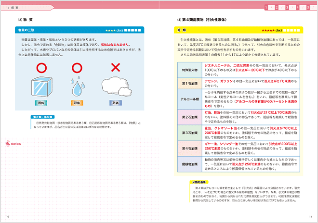Select the 特殊引火物 table row header
This screenshot has height=223, width=318.
[x=190, y=70]
